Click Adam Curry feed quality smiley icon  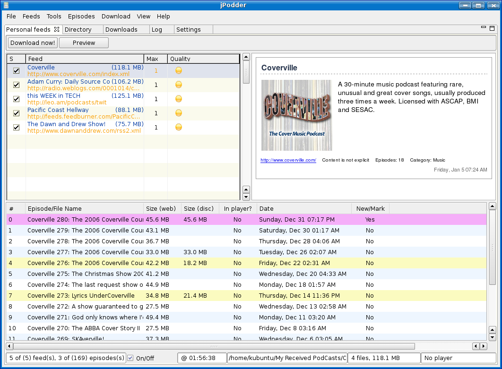pyautogui.click(x=179, y=85)
